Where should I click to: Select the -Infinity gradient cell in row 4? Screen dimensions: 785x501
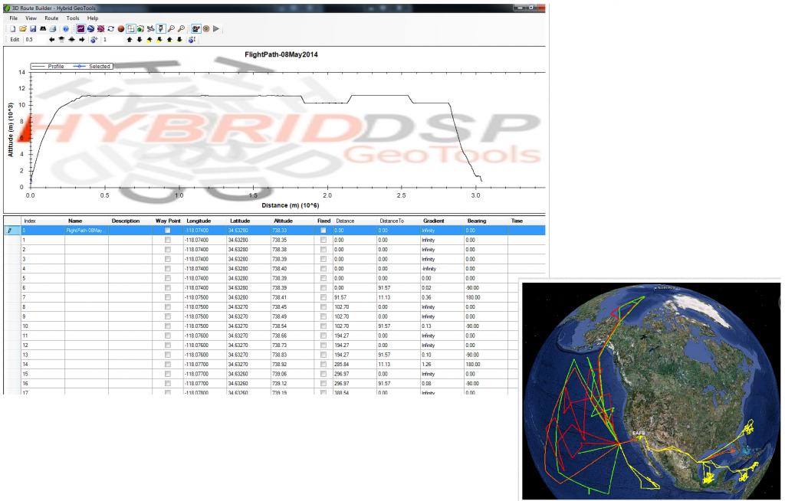click(x=442, y=269)
